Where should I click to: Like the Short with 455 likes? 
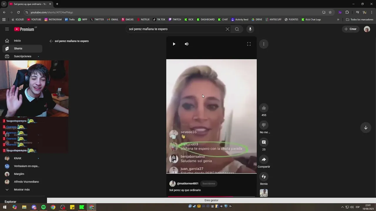point(264,108)
